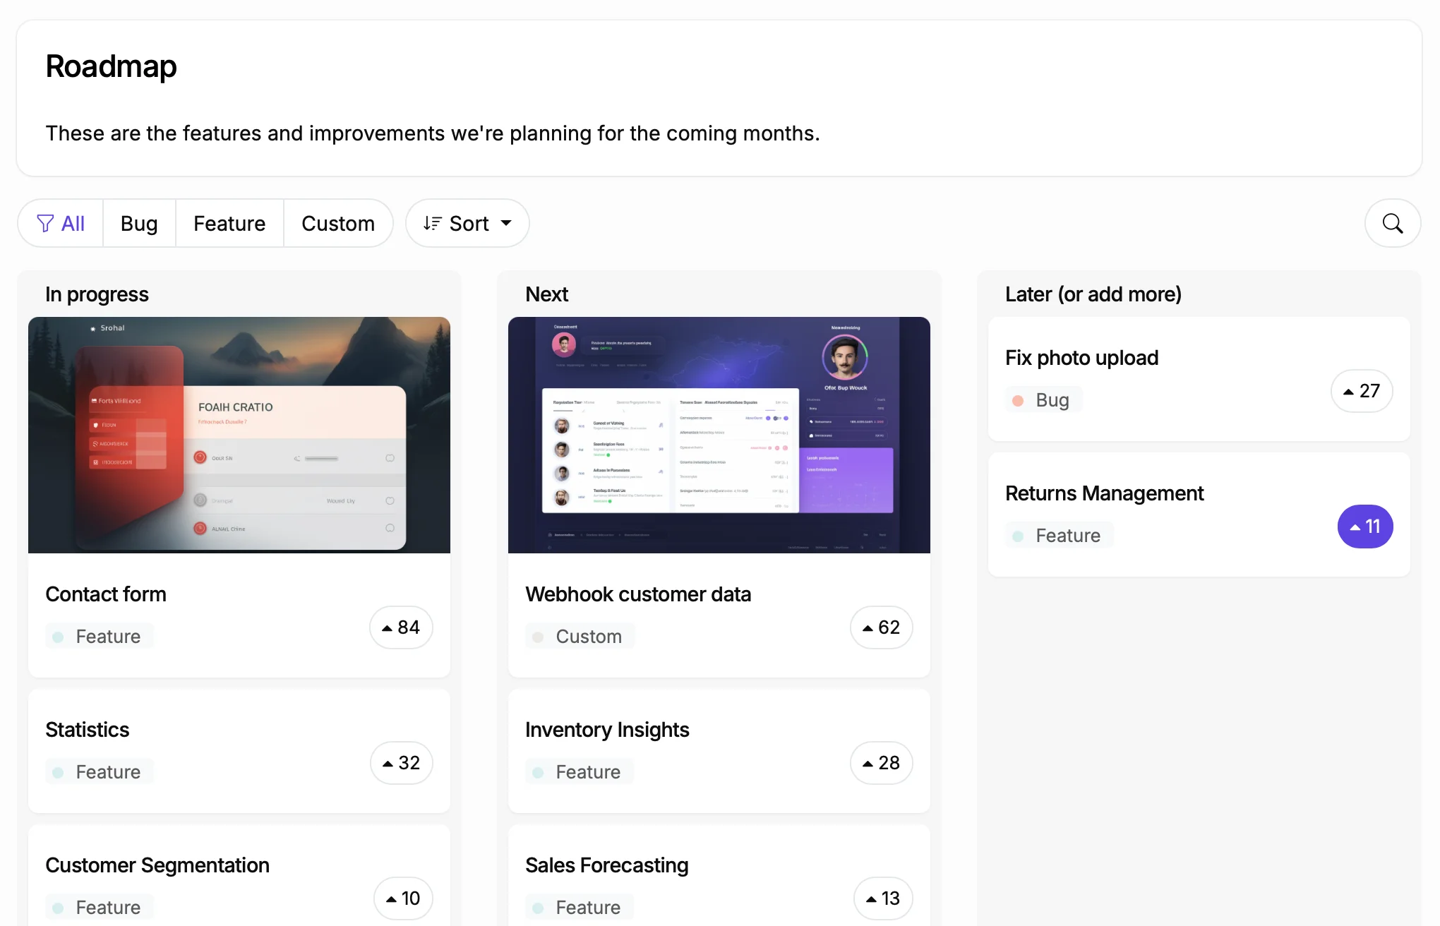Viewport: 1440px width, 926px height.
Task: Open the Customer Segmentation card
Action: pos(157,865)
